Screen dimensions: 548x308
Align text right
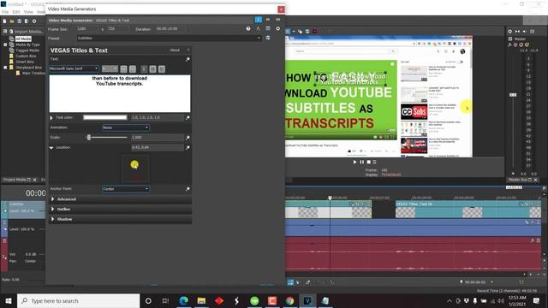162,68
